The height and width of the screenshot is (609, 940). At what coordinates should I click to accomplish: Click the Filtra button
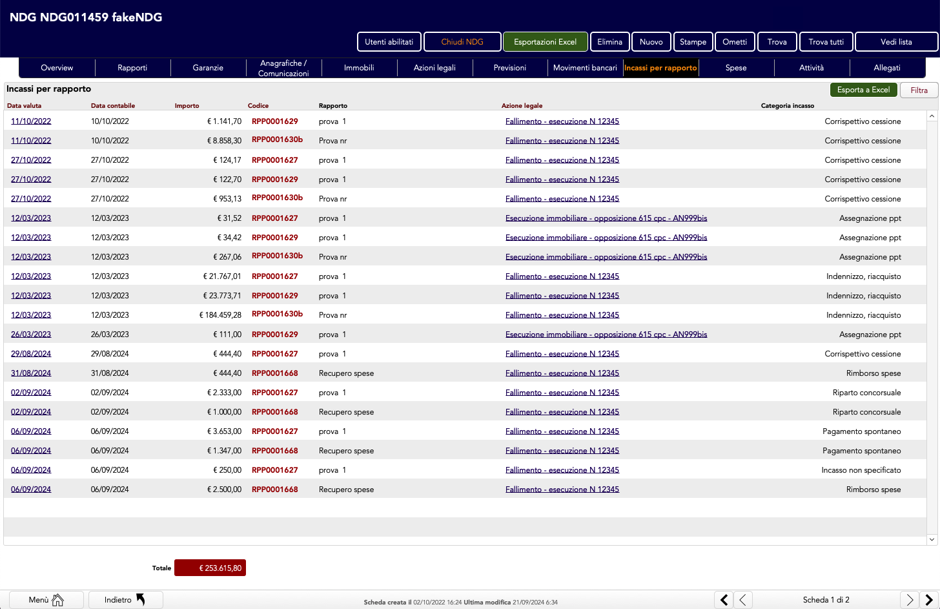click(x=919, y=90)
